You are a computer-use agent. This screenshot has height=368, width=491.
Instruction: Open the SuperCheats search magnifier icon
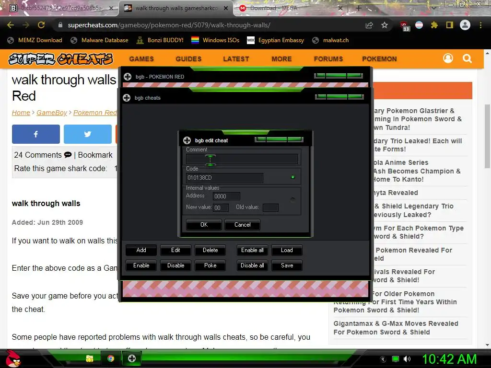click(x=467, y=58)
